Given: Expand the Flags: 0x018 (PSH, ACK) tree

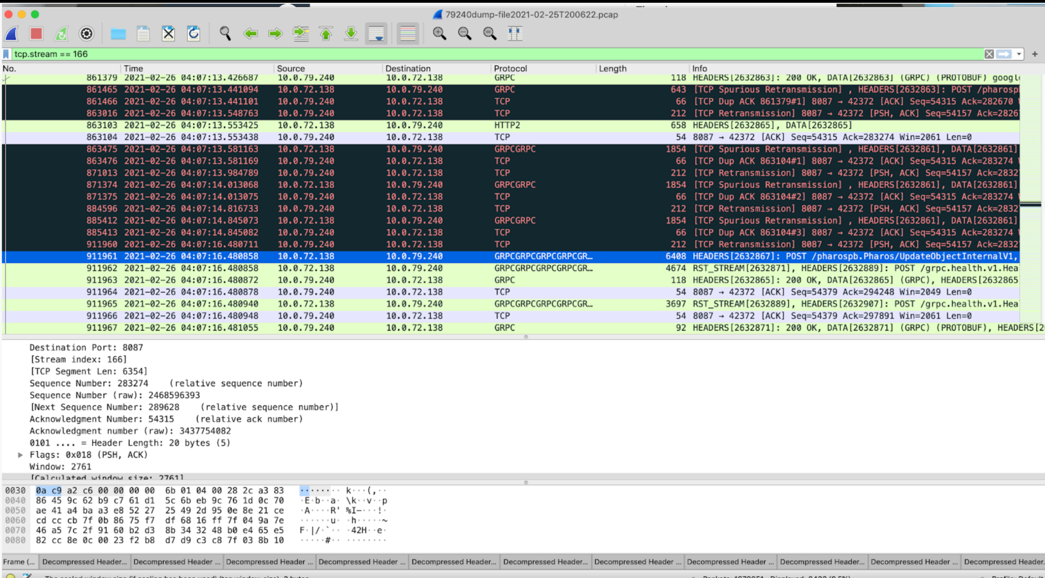Looking at the screenshot, I should [x=20, y=455].
